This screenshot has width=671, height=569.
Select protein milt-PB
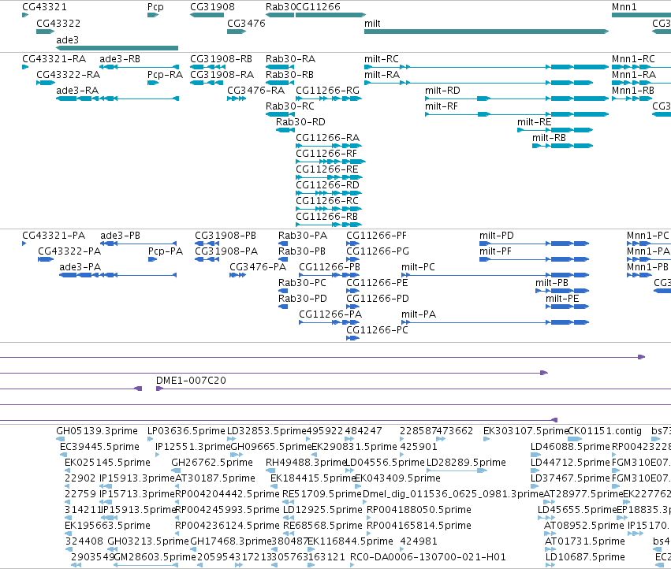pyautogui.click(x=552, y=283)
